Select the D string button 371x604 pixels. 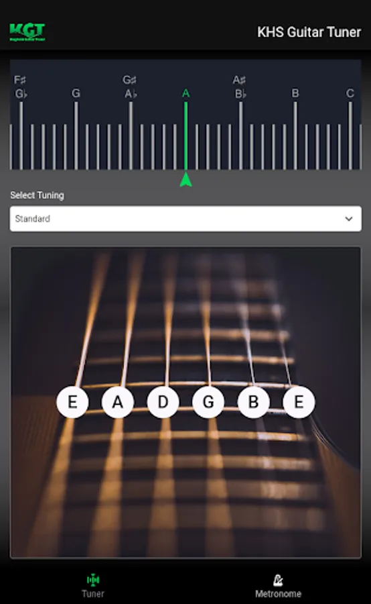point(163,402)
